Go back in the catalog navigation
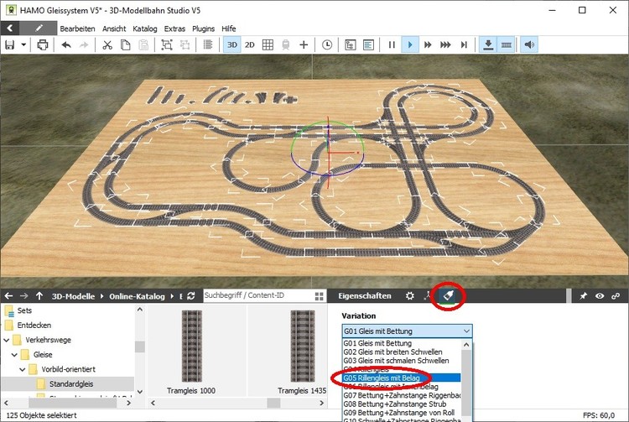 (x=8, y=296)
